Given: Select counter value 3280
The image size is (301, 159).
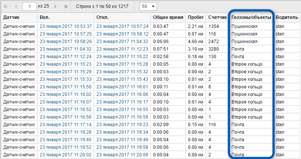Looking at the screenshot, I should point(214,49).
